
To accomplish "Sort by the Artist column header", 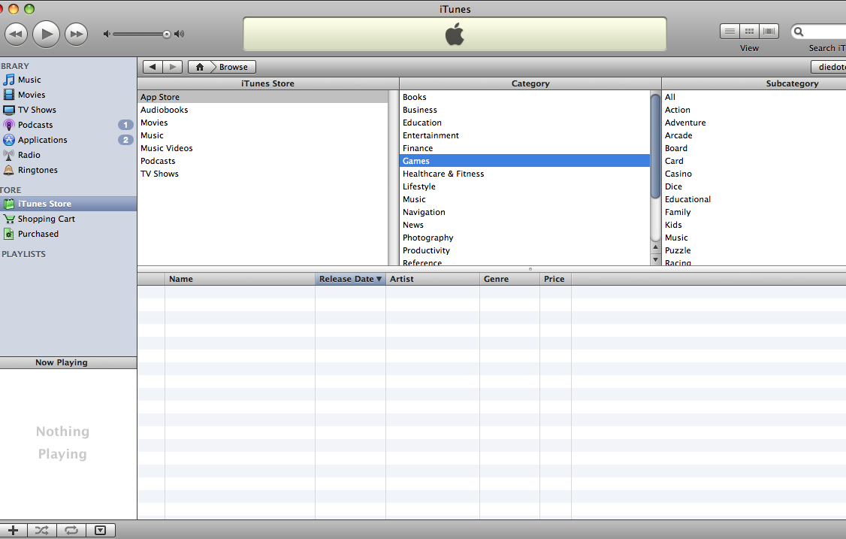I will (x=433, y=279).
